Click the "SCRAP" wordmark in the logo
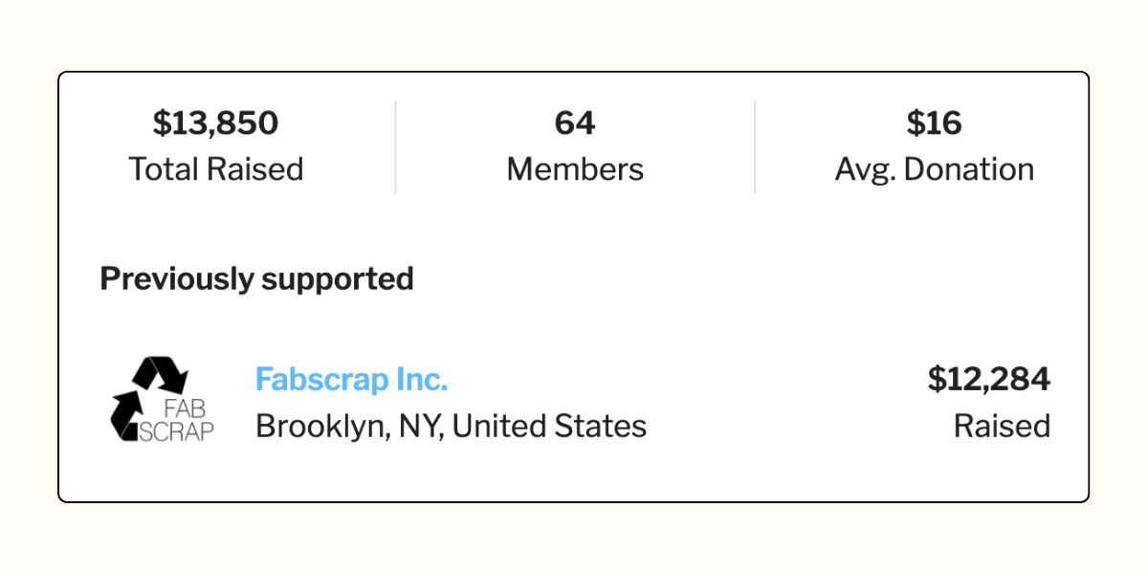The image size is (1148, 574). pyautogui.click(x=179, y=430)
